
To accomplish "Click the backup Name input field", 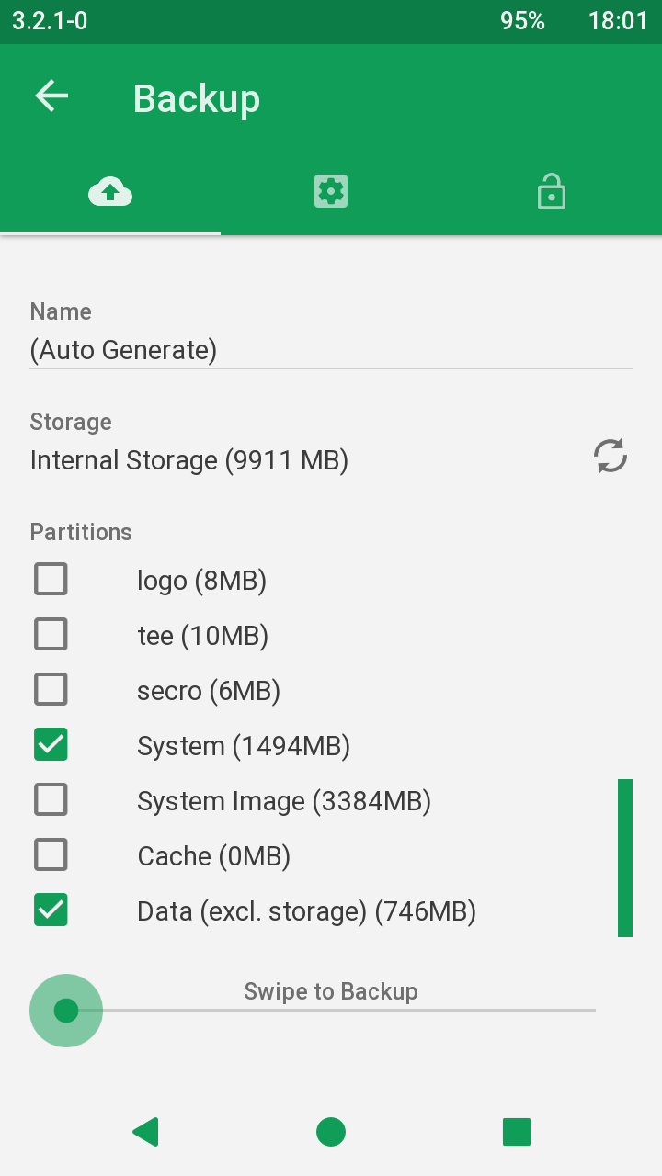I will click(x=330, y=350).
